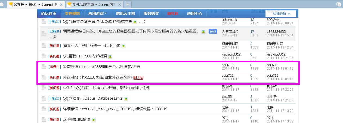Open folder icon of the 新人帖 thread
The width and height of the screenshot is (343, 123).
44,77
